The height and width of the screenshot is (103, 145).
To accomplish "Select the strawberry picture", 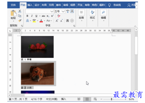I will point(37,47).
